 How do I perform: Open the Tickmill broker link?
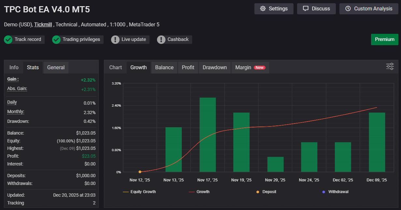[43, 25]
